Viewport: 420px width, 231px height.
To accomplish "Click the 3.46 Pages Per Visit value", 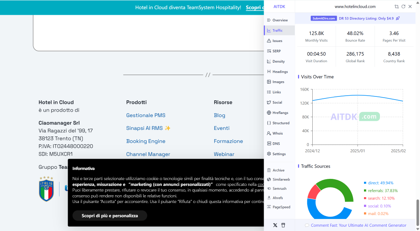I will [394, 33].
